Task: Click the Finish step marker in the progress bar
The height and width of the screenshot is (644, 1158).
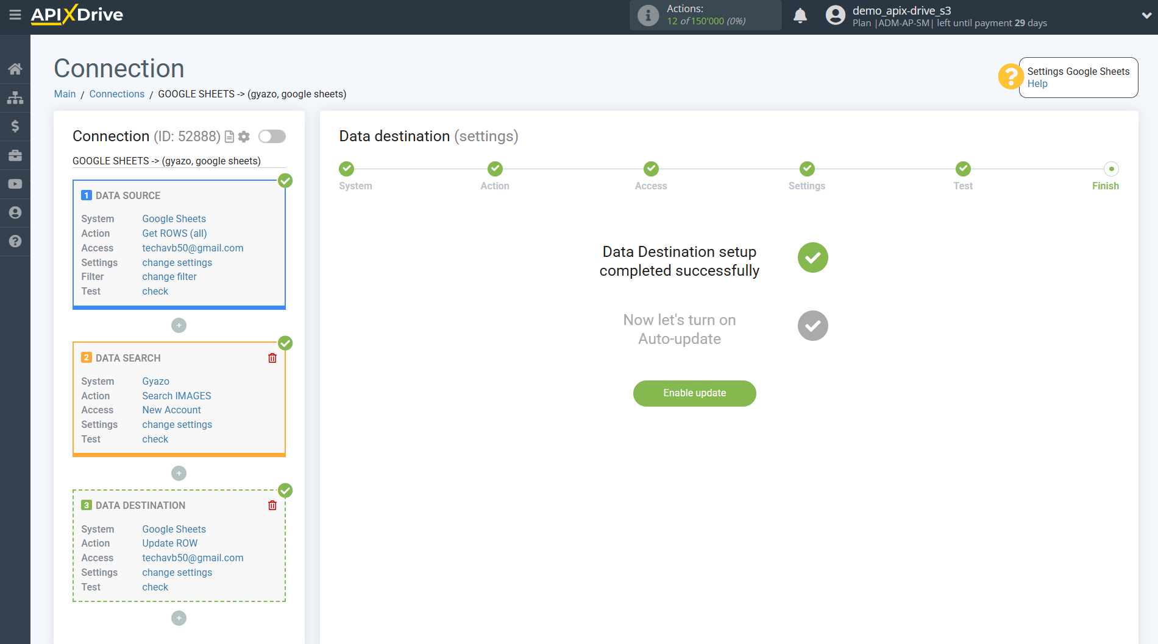Action: 1111,169
